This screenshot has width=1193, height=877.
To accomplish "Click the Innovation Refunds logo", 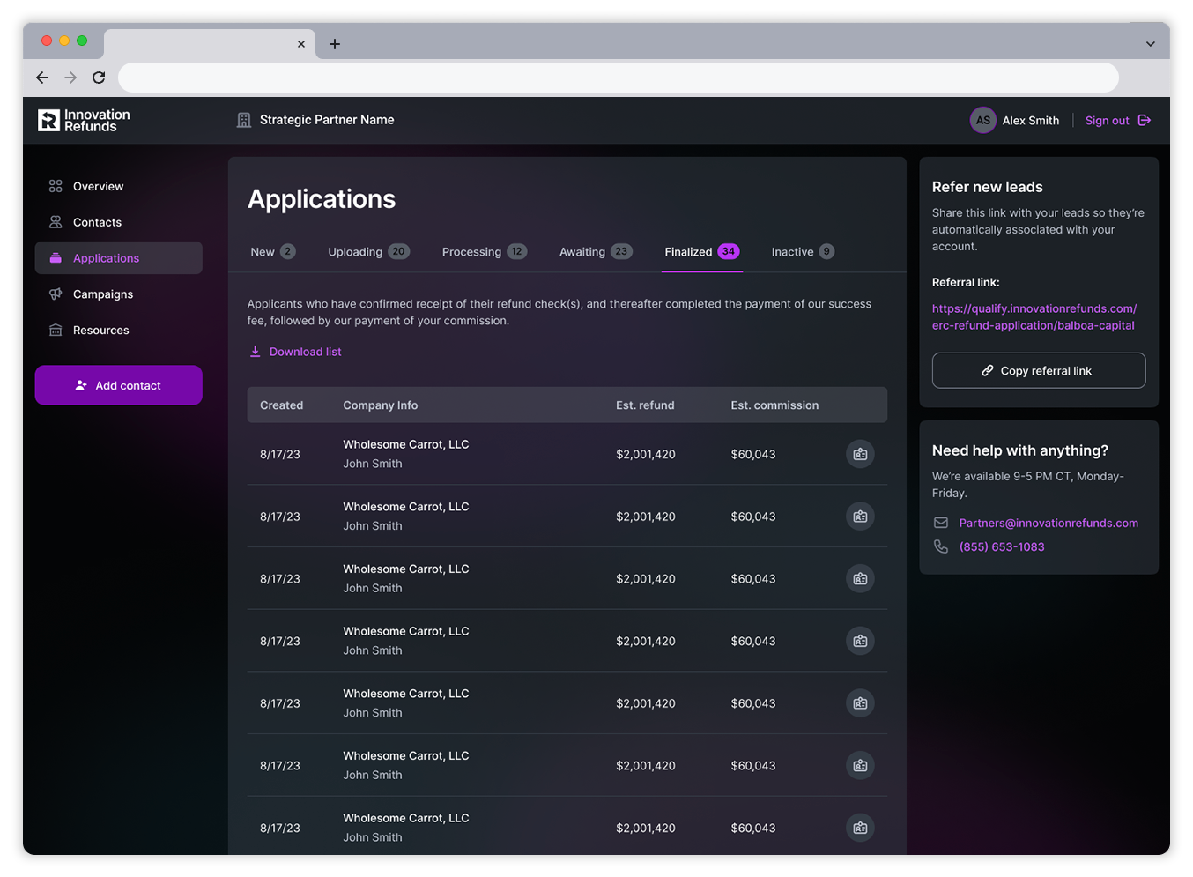I will click(84, 121).
